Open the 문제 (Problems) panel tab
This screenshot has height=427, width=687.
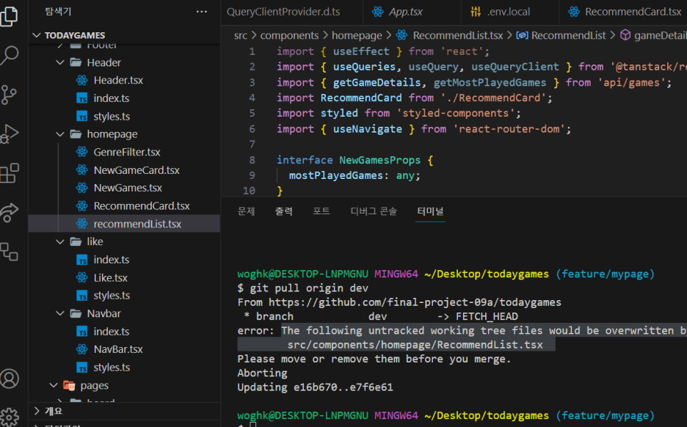pyautogui.click(x=246, y=211)
